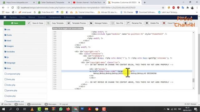This screenshot has width=200, height=112.
Task: Click Manage Folders button
Action: (x=99, y=23)
